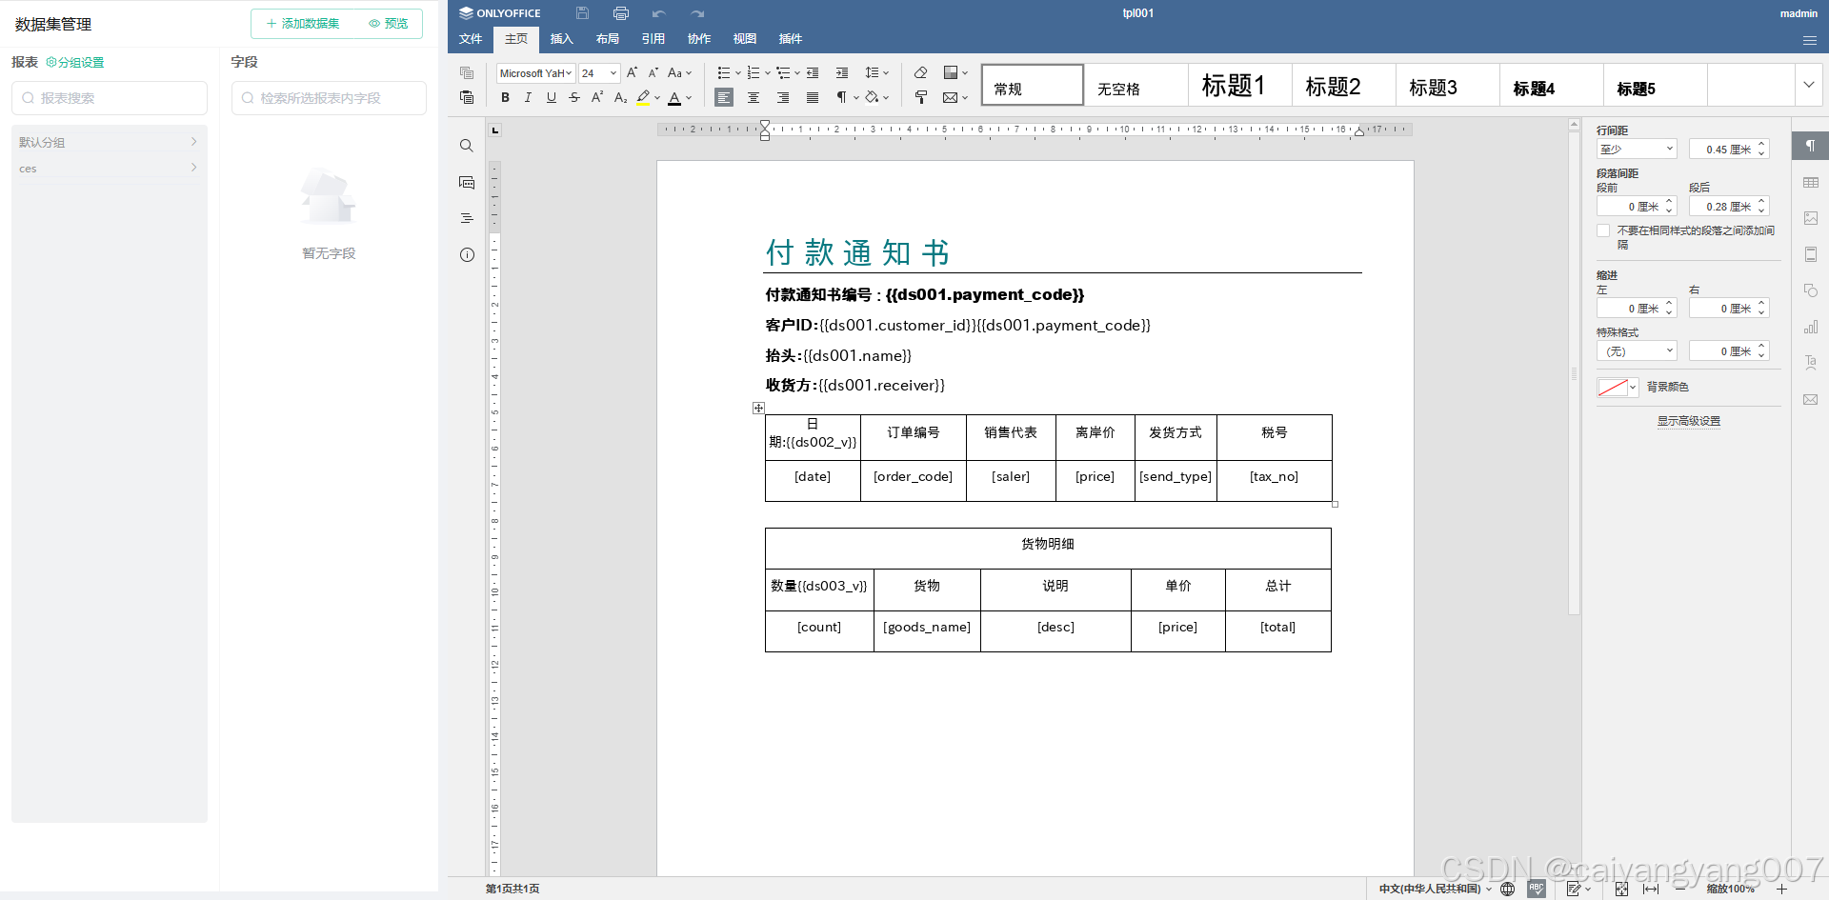Paste using the clipboard icon
1829x900 pixels.
(467, 97)
